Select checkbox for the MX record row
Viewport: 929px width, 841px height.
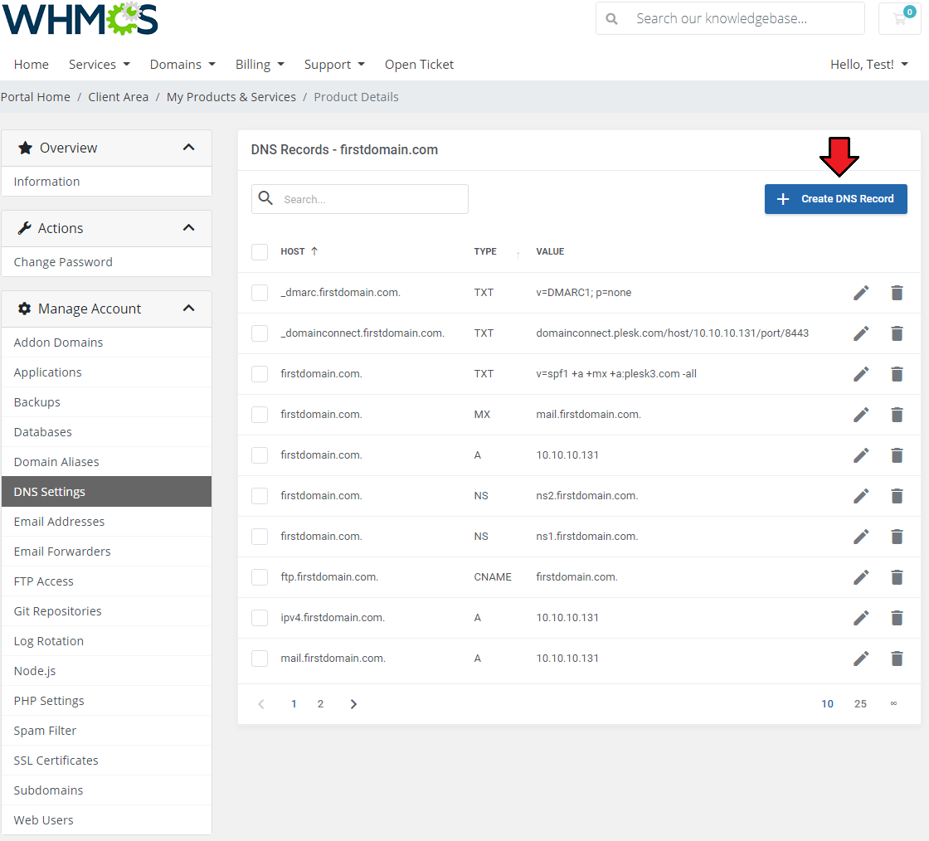click(260, 415)
